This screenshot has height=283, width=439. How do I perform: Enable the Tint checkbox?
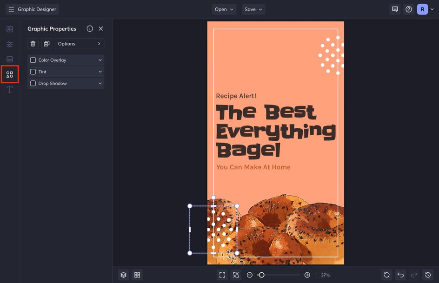pyautogui.click(x=33, y=72)
